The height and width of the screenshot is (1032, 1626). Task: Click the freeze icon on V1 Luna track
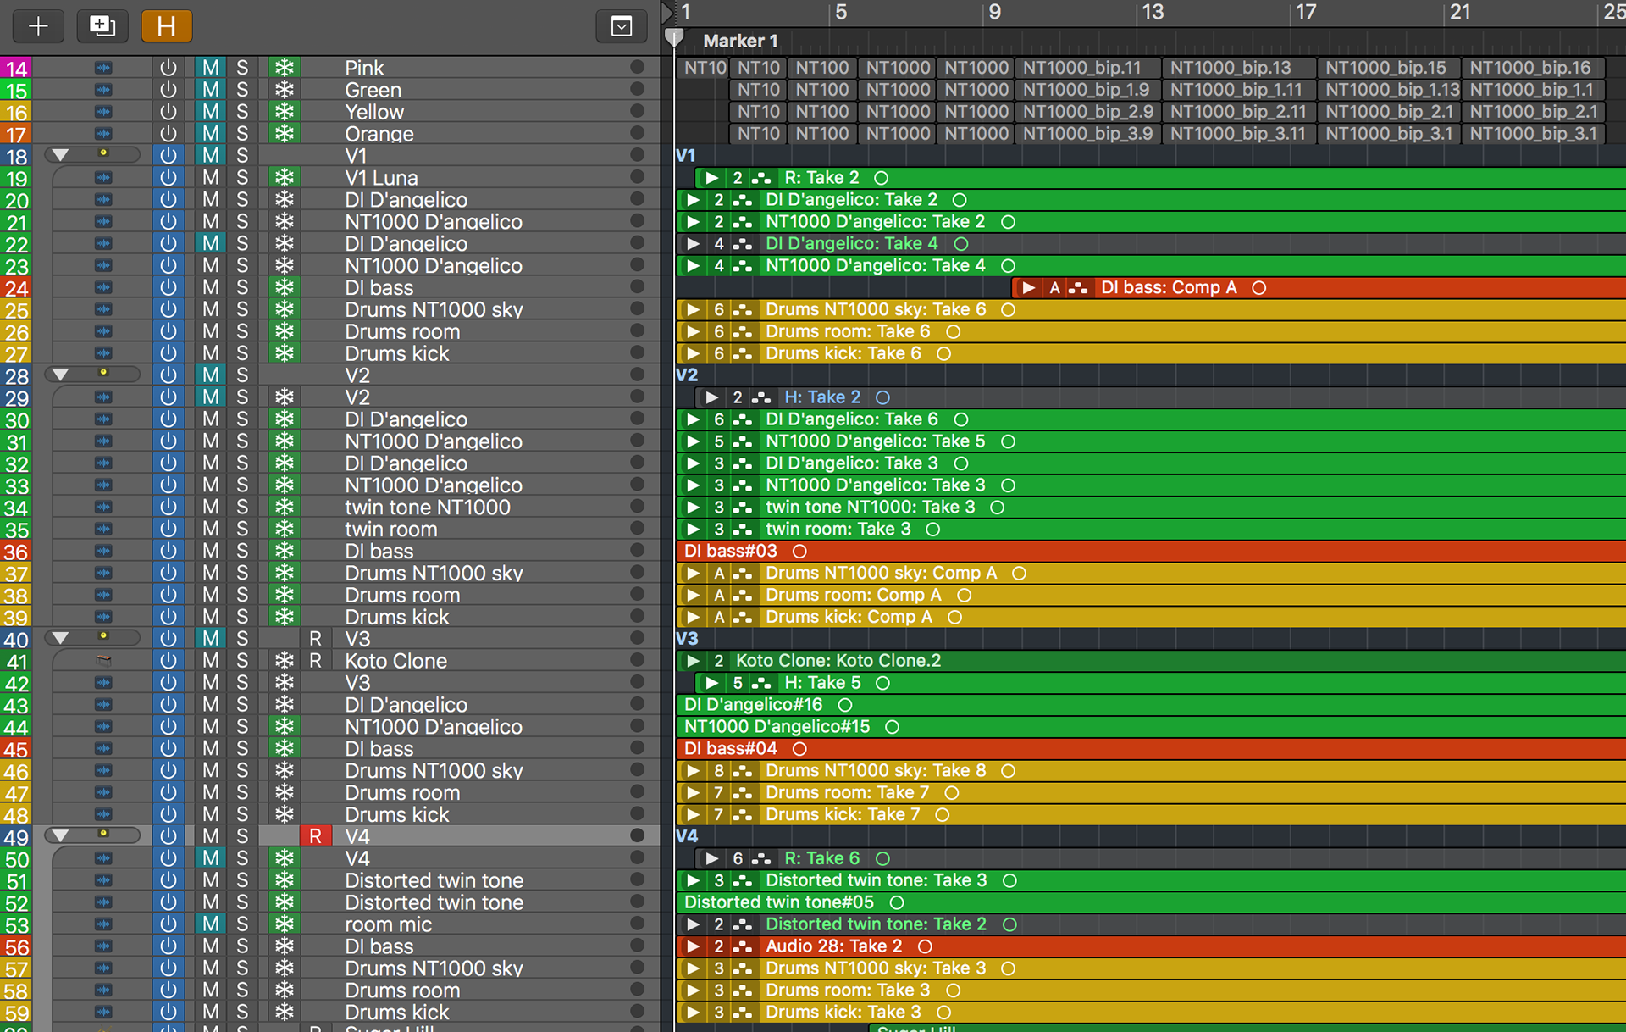point(285,178)
